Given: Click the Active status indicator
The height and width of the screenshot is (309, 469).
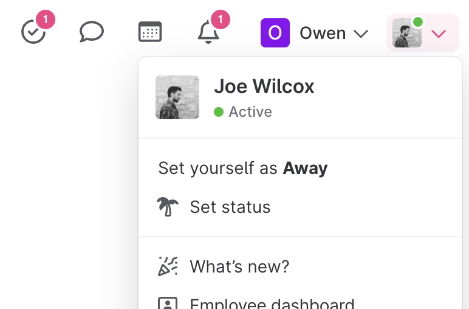Looking at the screenshot, I should pos(243,112).
